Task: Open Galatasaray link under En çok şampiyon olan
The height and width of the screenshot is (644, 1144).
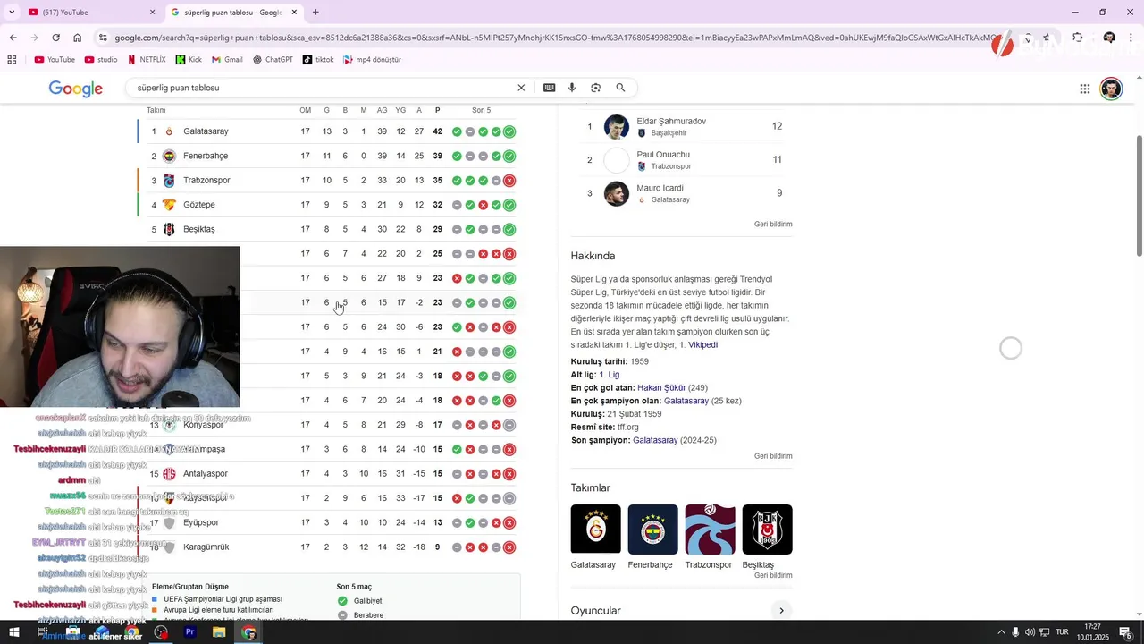Action: point(686,401)
